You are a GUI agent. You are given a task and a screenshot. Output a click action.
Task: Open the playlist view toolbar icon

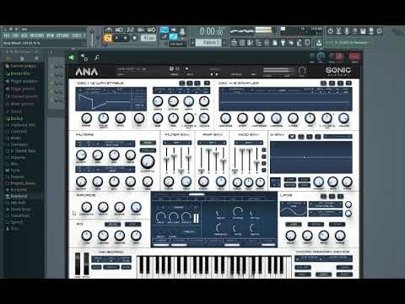point(234,43)
